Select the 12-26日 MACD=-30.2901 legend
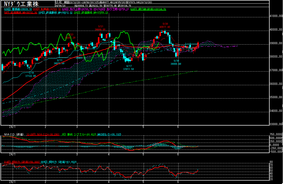The width and height of the screenshot is (283, 184). (43, 134)
